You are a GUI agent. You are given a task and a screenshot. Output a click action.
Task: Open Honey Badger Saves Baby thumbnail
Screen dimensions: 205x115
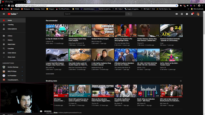click(80, 31)
